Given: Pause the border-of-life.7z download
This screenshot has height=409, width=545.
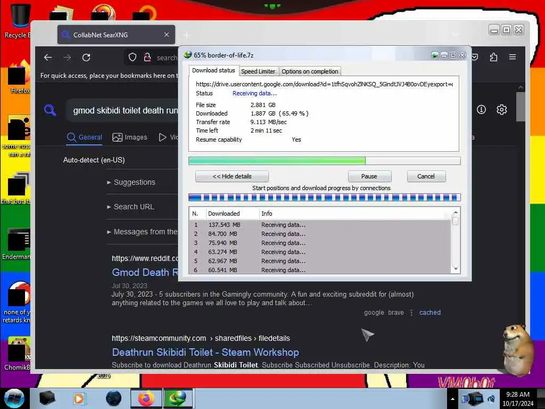Looking at the screenshot, I should [369, 176].
